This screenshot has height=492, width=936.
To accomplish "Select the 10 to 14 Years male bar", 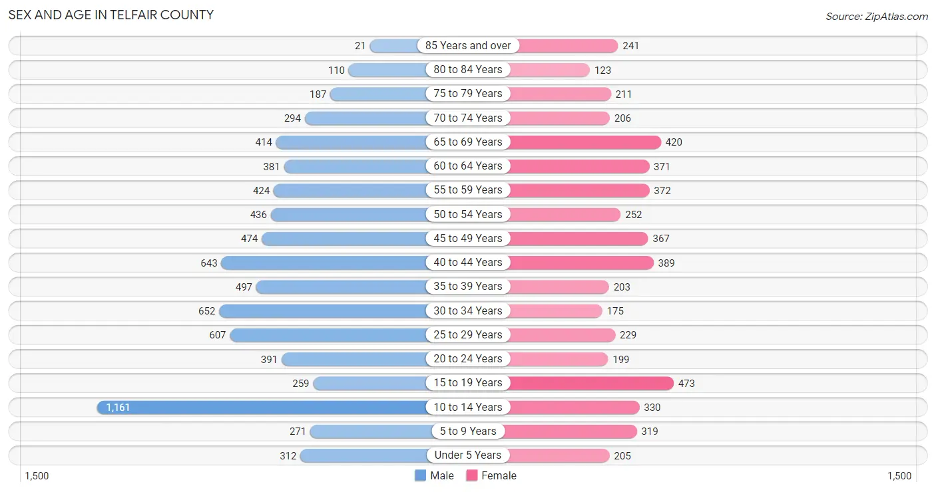I will [262, 407].
